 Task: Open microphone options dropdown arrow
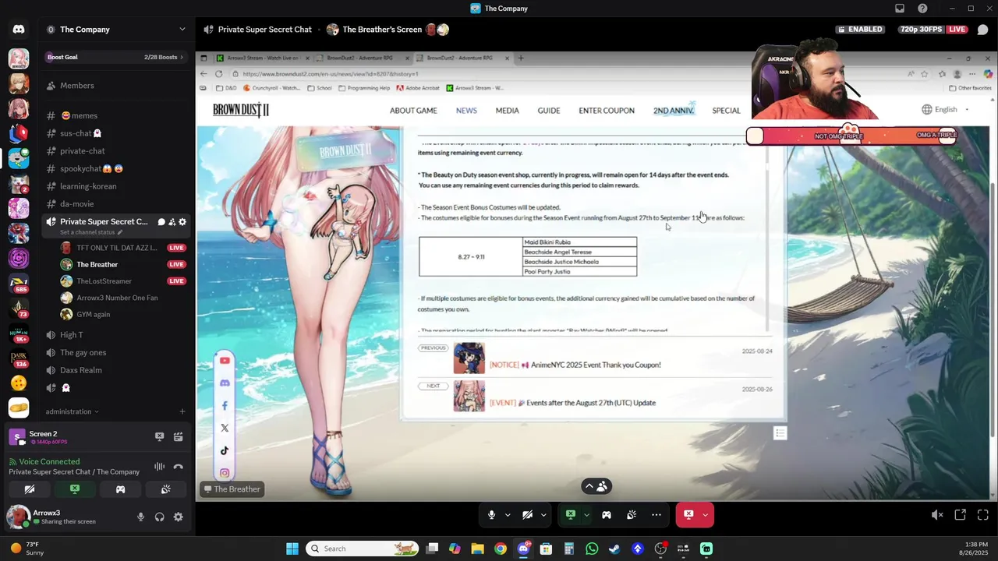point(508,515)
